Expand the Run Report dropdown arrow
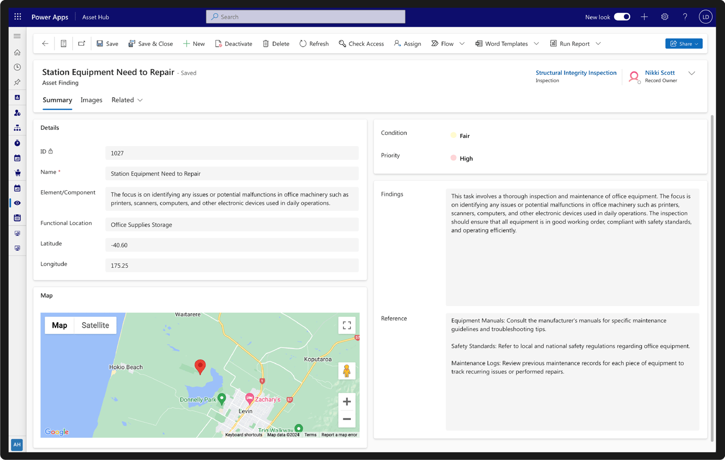 pos(598,44)
